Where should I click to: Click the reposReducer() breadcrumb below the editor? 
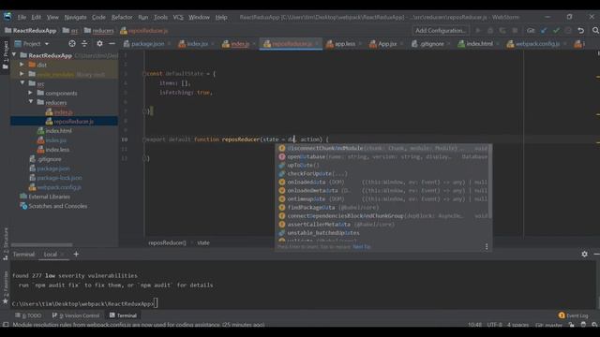pos(167,242)
